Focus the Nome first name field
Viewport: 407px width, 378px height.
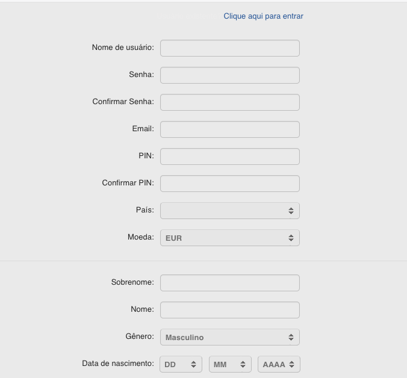tap(229, 310)
